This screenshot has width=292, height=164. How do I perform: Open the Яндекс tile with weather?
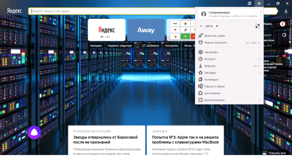[107, 30]
